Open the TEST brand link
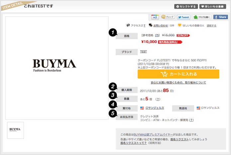Image resolution: width=231 pixels, height=155 pixels. (143, 51)
